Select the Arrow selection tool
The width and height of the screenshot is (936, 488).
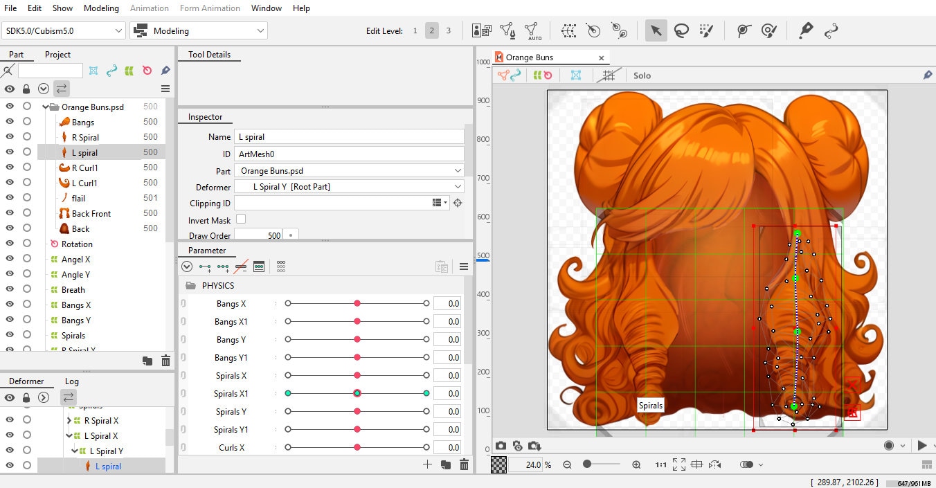pos(656,30)
